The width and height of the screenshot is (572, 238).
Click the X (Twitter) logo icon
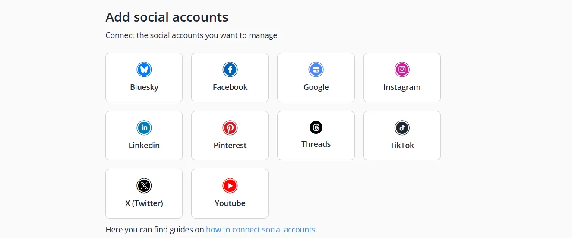click(x=144, y=186)
